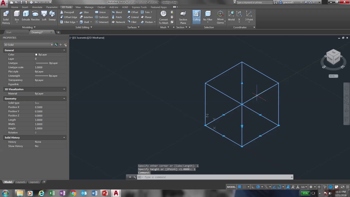The width and height of the screenshot is (350, 197).
Task: Select the Loft tool
Action: click(44, 16)
